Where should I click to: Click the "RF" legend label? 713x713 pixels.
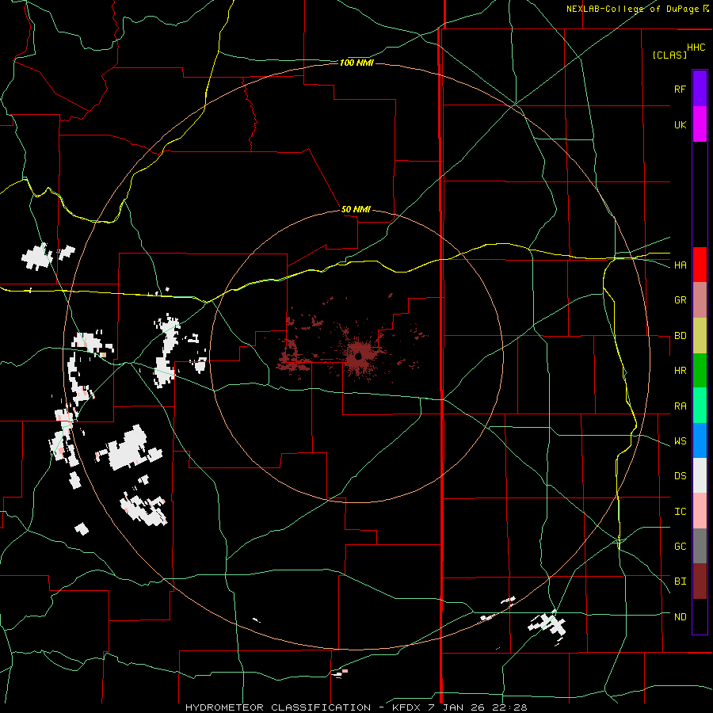point(680,90)
